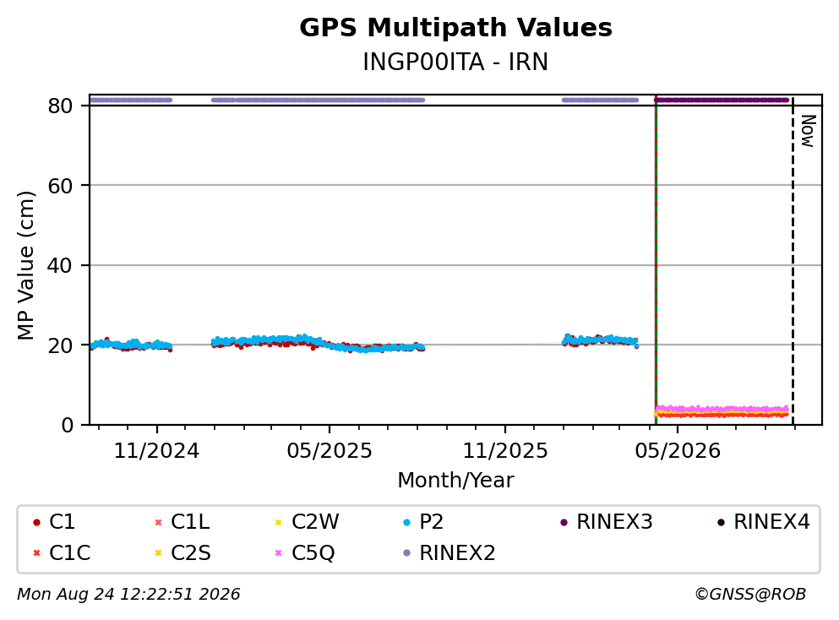
Task: Click the C2W legend marker
Action: pyautogui.click(x=278, y=523)
